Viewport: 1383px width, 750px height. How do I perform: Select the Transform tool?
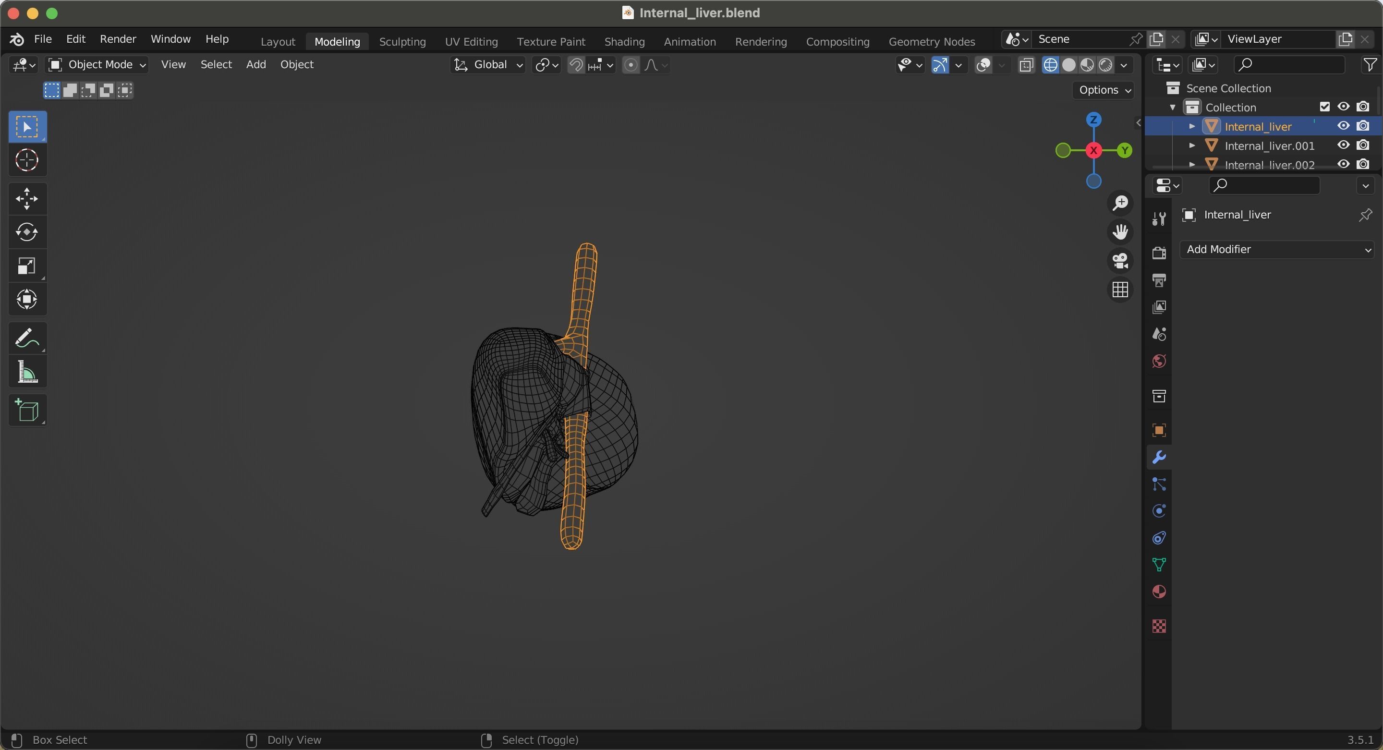27,299
